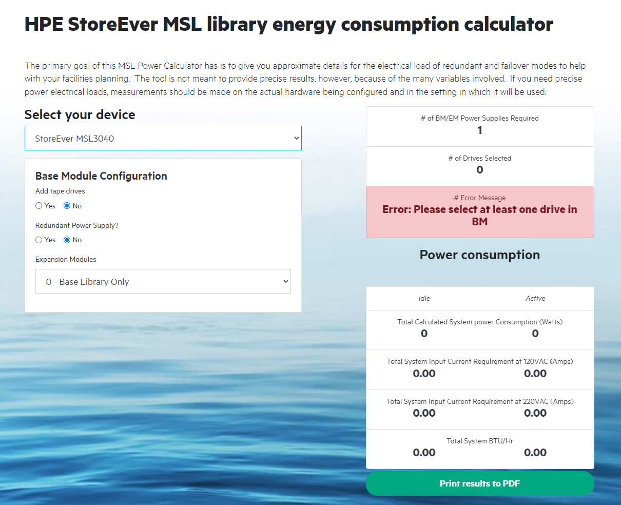621x505 pixels.
Task: Click the '# Error Message' label
Action: [480, 198]
